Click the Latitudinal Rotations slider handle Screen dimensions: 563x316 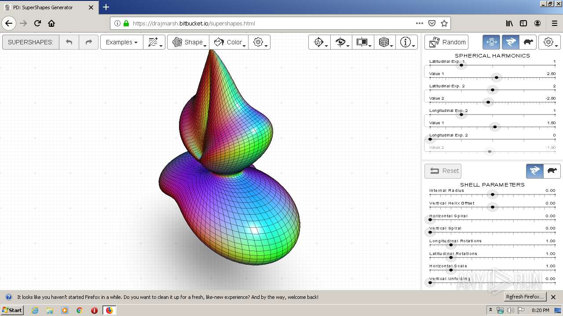click(x=451, y=258)
